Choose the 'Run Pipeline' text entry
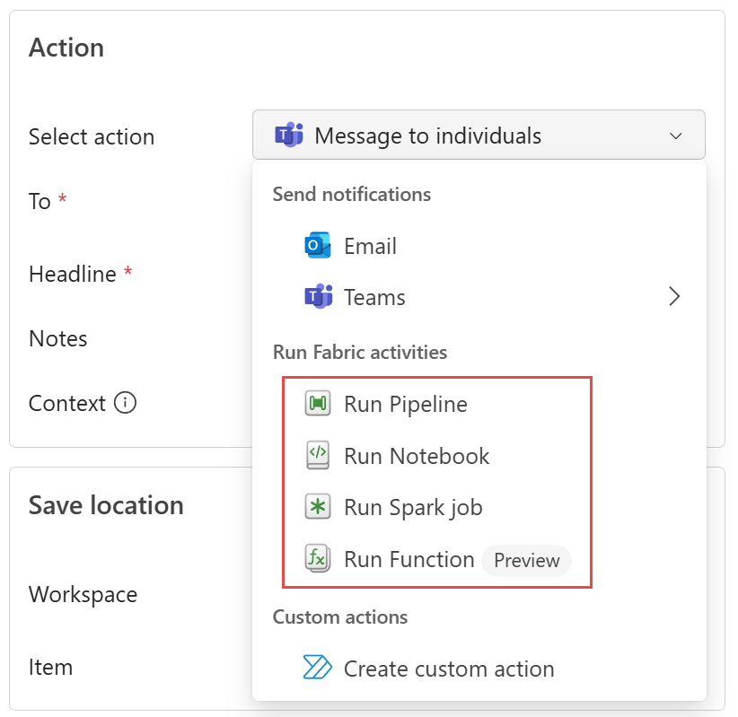 click(406, 405)
